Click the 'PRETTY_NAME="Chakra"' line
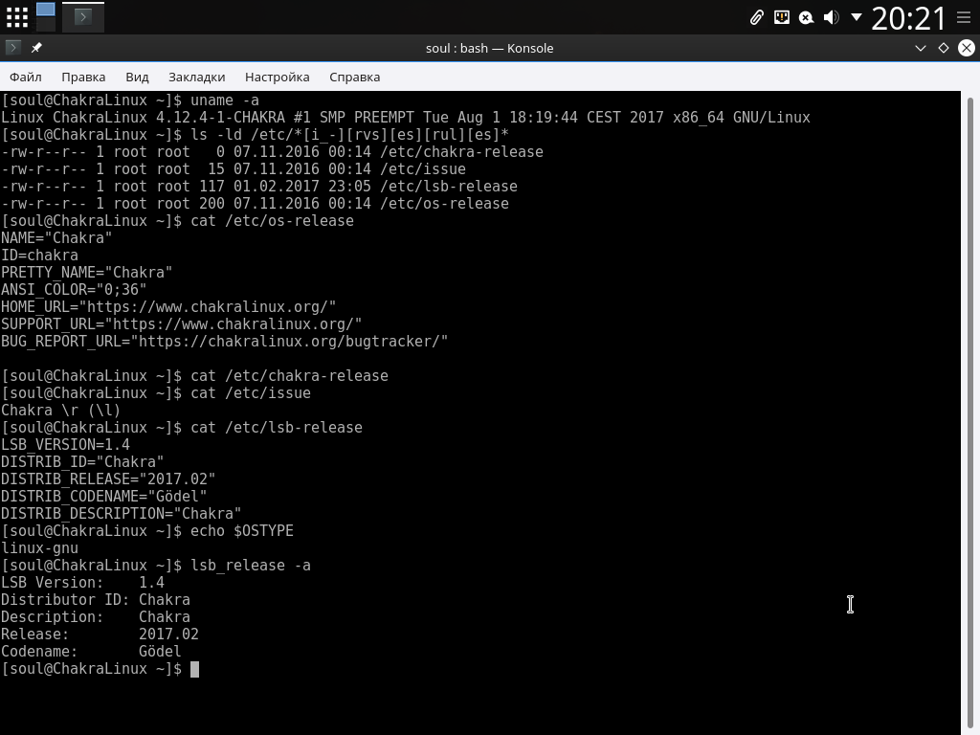The image size is (980, 735). (86, 273)
